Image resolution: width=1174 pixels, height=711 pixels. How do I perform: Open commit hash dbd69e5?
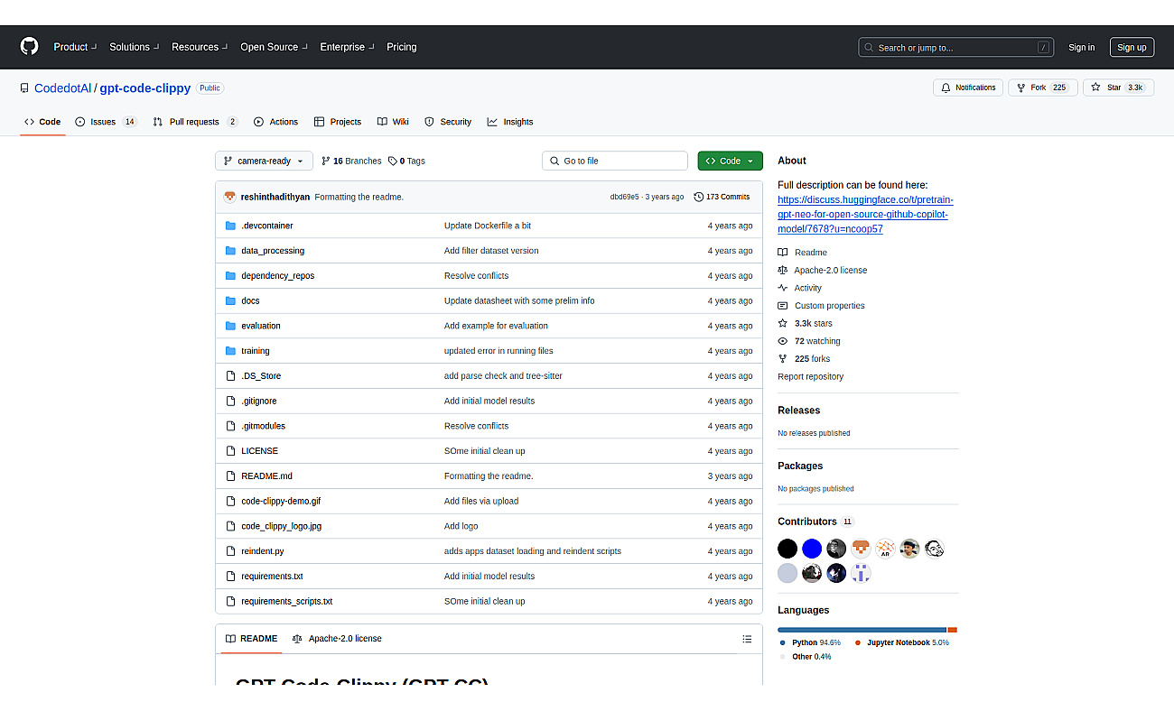pos(624,197)
